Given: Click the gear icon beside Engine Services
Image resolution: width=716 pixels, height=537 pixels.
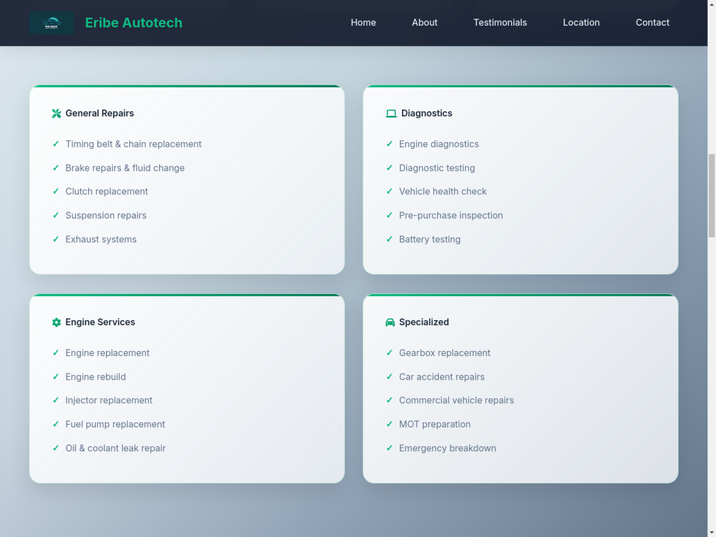Looking at the screenshot, I should point(57,322).
